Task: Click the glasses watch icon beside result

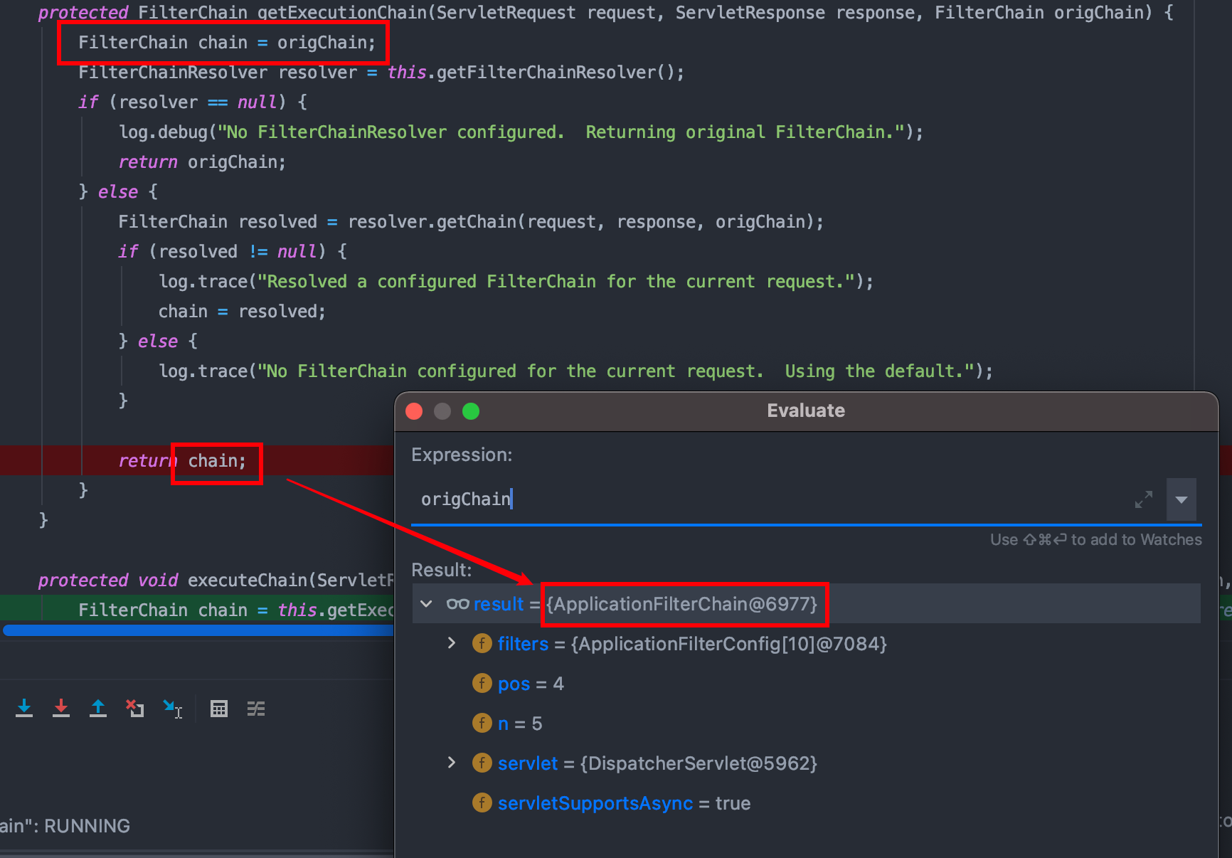Action: click(457, 604)
